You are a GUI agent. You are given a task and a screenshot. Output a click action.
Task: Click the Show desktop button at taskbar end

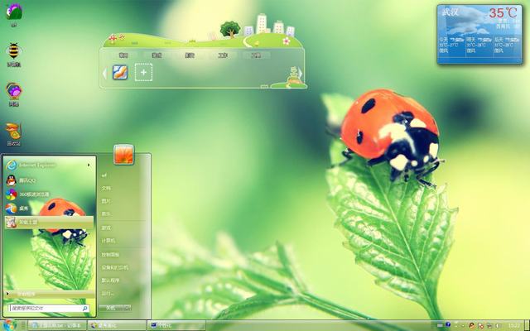pos(528,325)
